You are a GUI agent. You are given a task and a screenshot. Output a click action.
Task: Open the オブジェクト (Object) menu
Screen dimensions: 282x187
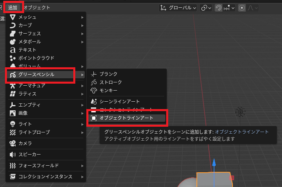(37, 7)
